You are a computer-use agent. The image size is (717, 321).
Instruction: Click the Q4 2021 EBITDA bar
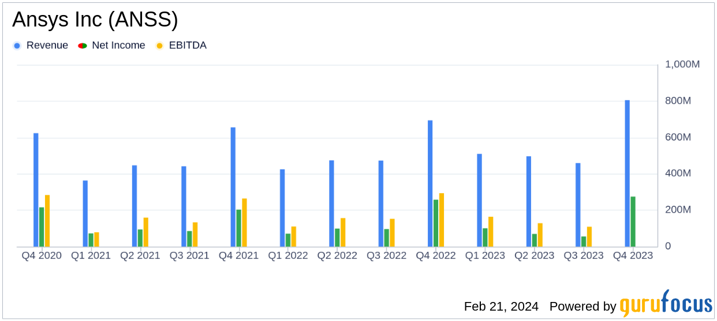coord(244,222)
